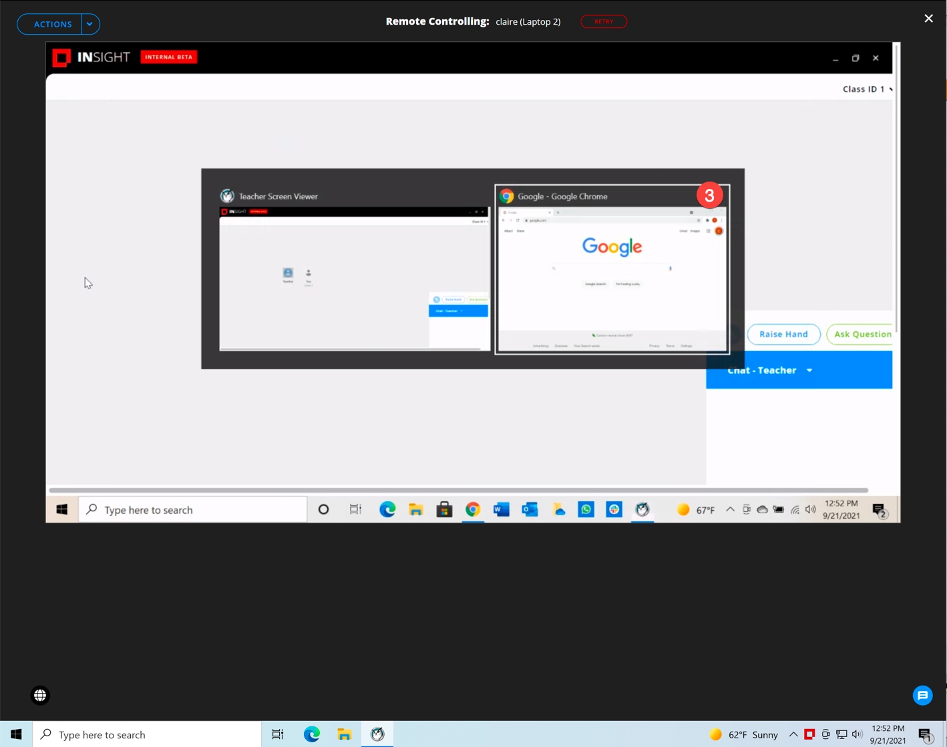Open Google Chrome in the remote taskbar
Image resolution: width=947 pixels, height=747 pixels.
click(x=473, y=510)
